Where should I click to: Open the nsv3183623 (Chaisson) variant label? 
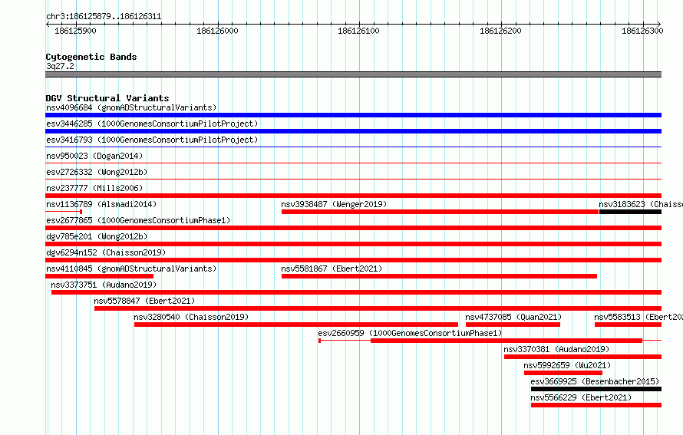(x=641, y=204)
